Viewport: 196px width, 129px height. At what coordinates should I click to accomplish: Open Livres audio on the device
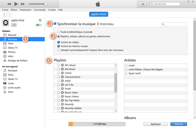pyautogui.click(x=15, y=87)
